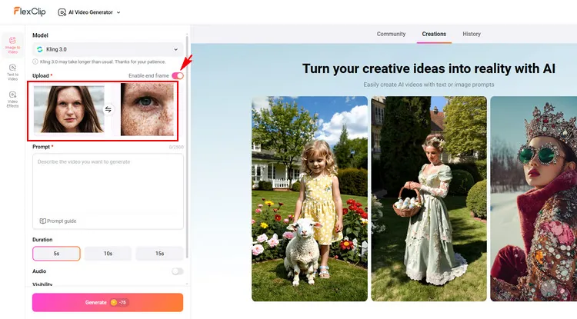Click into the prompt description text area
Screen dimensions: 577x319
point(108,191)
